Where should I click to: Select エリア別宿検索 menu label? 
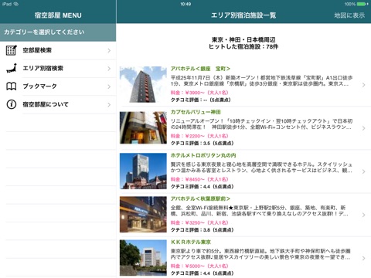click(x=43, y=68)
